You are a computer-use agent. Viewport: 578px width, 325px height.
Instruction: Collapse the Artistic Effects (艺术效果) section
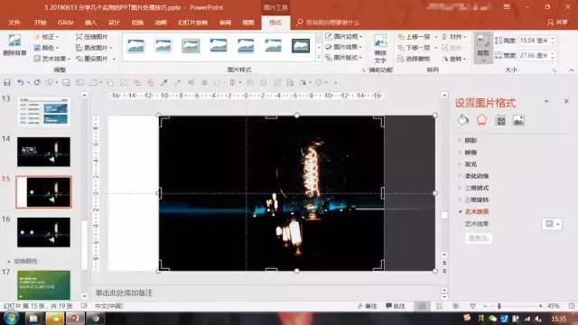click(476, 211)
